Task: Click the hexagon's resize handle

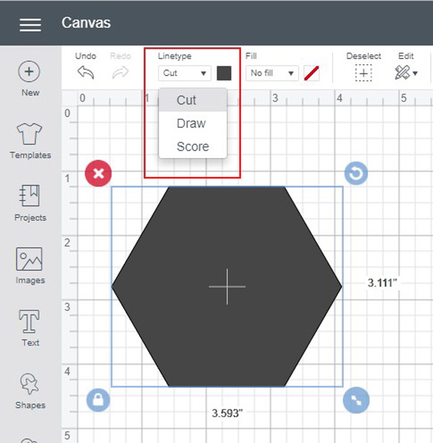Action: pos(356,400)
